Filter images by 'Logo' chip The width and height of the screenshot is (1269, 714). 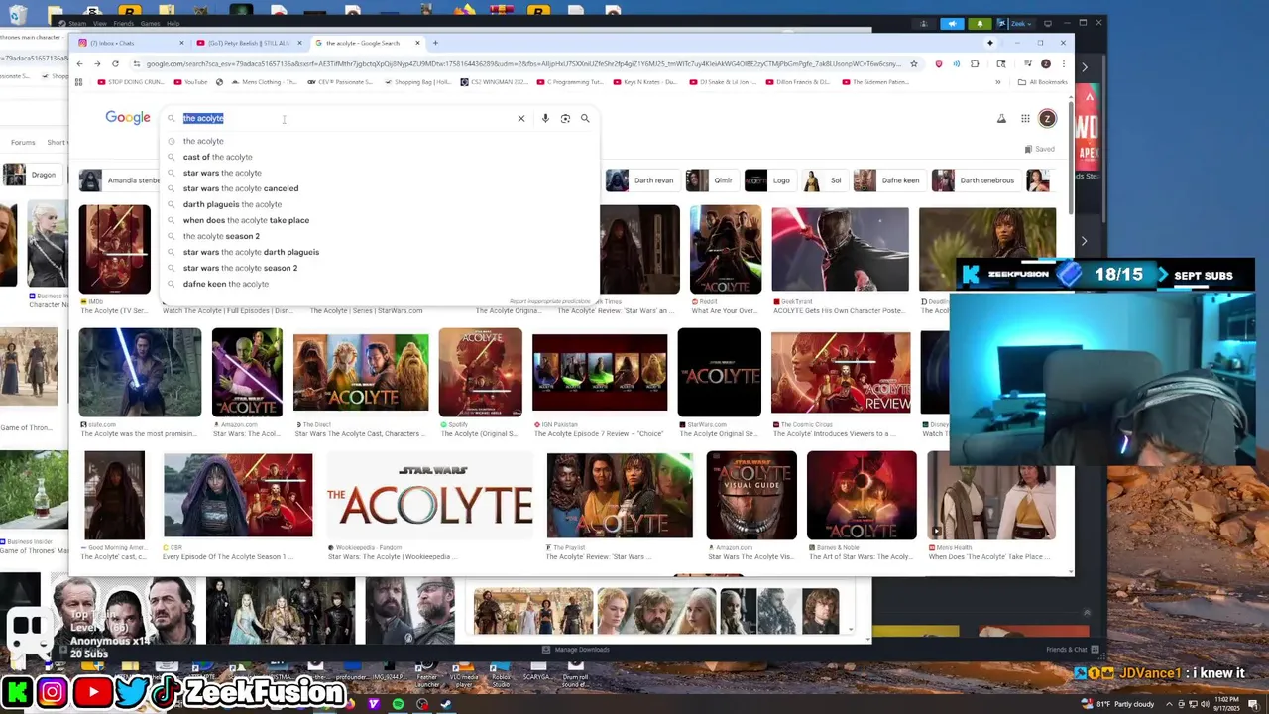pyautogui.click(x=769, y=180)
